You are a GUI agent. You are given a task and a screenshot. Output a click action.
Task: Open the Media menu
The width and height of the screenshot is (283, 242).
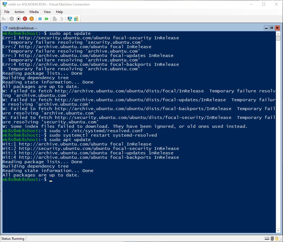pyautogui.click(x=34, y=12)
